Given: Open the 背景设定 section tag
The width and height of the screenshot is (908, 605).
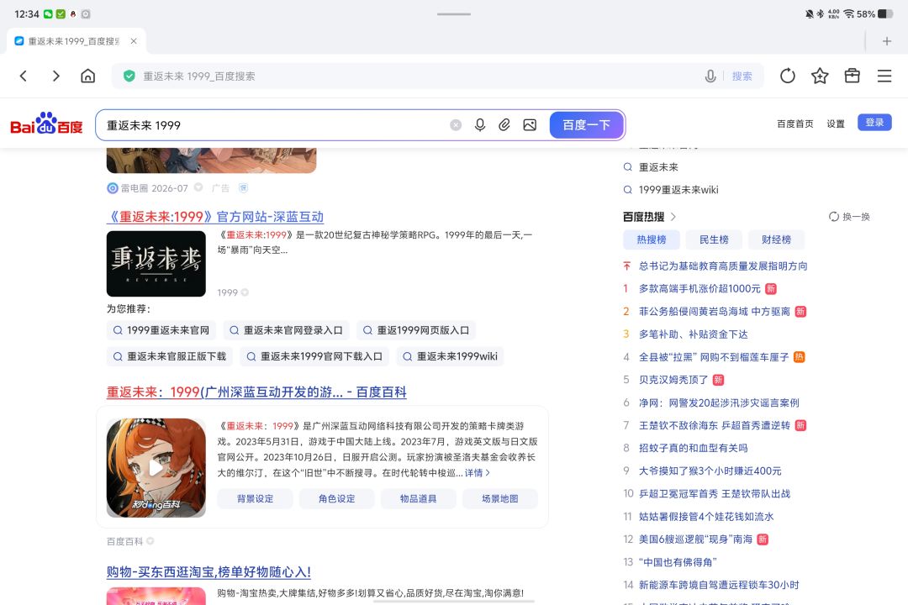Looking at the screenshot, I should pyautogui.click(x=255, y=498).
